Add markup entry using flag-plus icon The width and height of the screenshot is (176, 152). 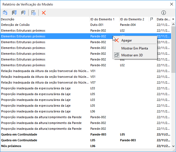pyautogui.click(x=33, y=13)
